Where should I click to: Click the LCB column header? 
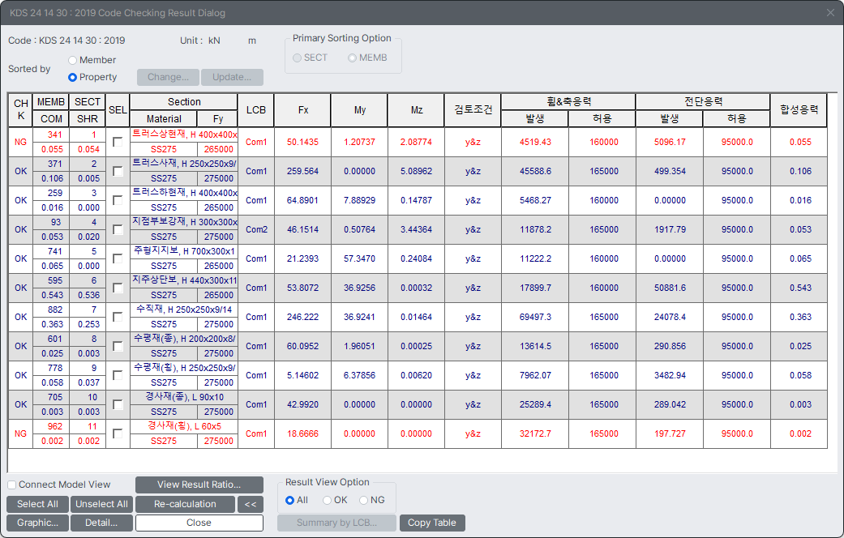pyautogui.click(x=256, y=110)
